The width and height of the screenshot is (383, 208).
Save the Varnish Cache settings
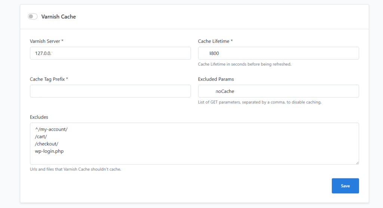345,186
